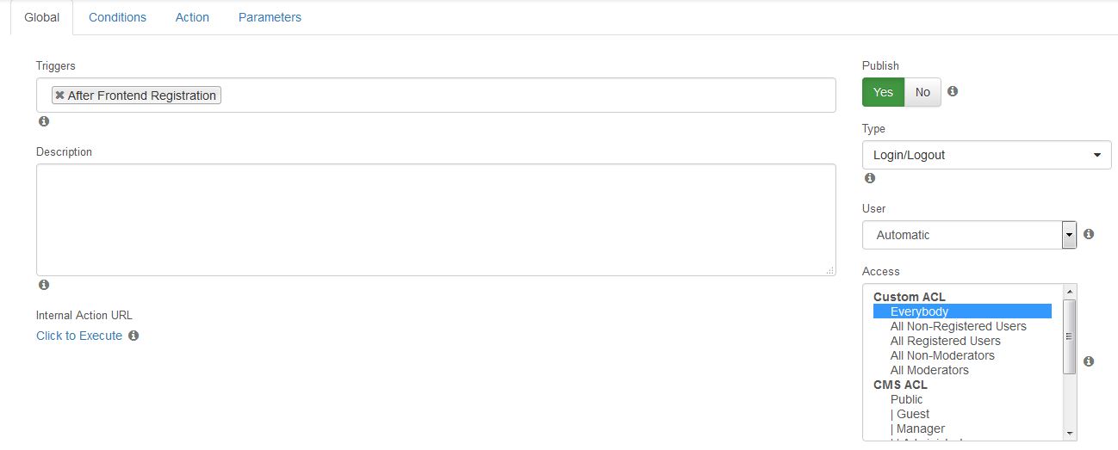The height and width of the screenshot is (450, 1118).
Task: Click the info icon below Description box
Action: click(44, 285)
